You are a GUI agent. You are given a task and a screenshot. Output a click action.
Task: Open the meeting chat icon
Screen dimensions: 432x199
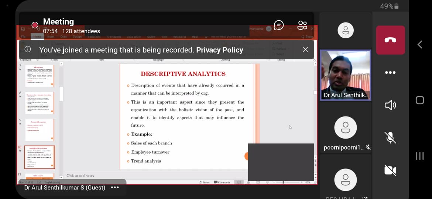[279, 25]
